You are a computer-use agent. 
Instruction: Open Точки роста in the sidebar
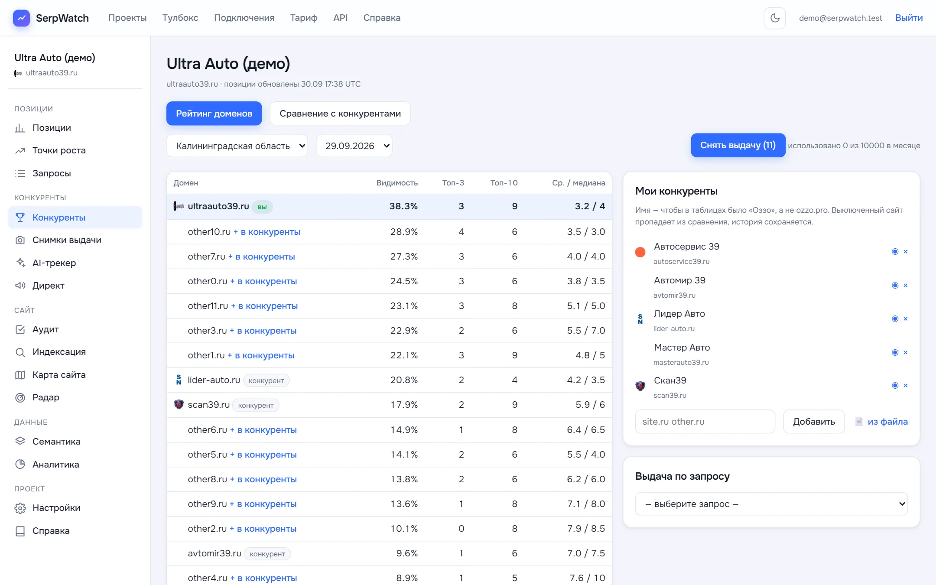pyautogui.click(x=75, y=150)
